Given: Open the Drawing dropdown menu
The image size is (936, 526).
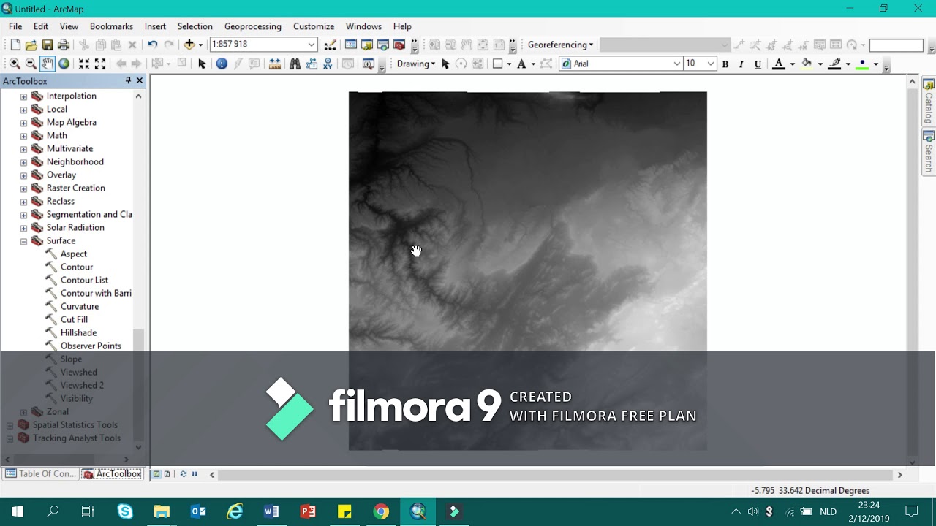Looking at the screenshot, I should pyautogui.click(x=416, y=64).
